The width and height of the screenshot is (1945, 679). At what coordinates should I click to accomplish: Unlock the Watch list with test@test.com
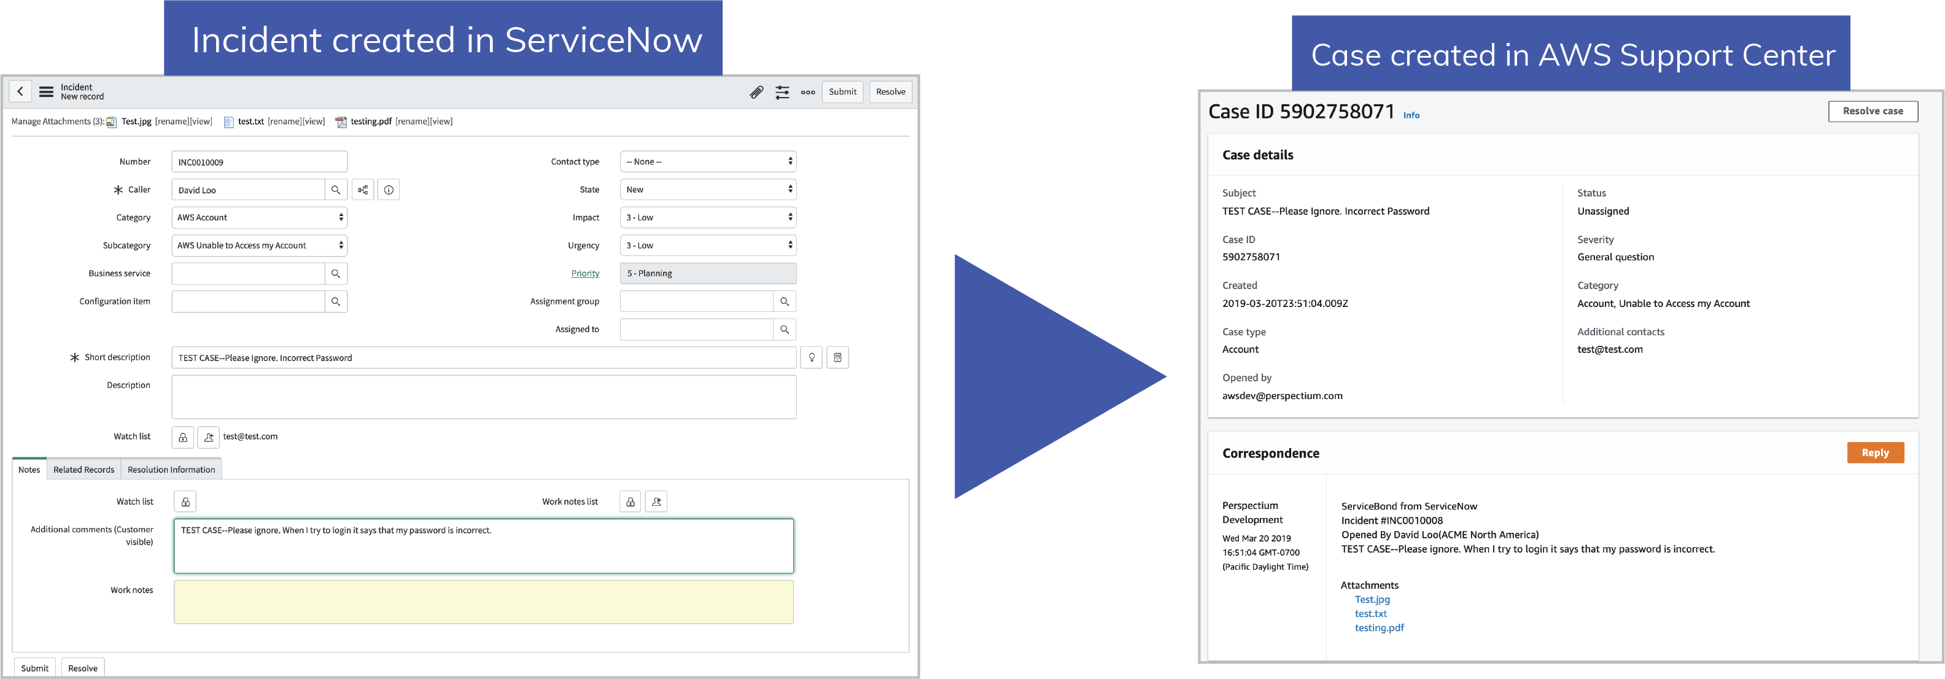tap(183, 437)
